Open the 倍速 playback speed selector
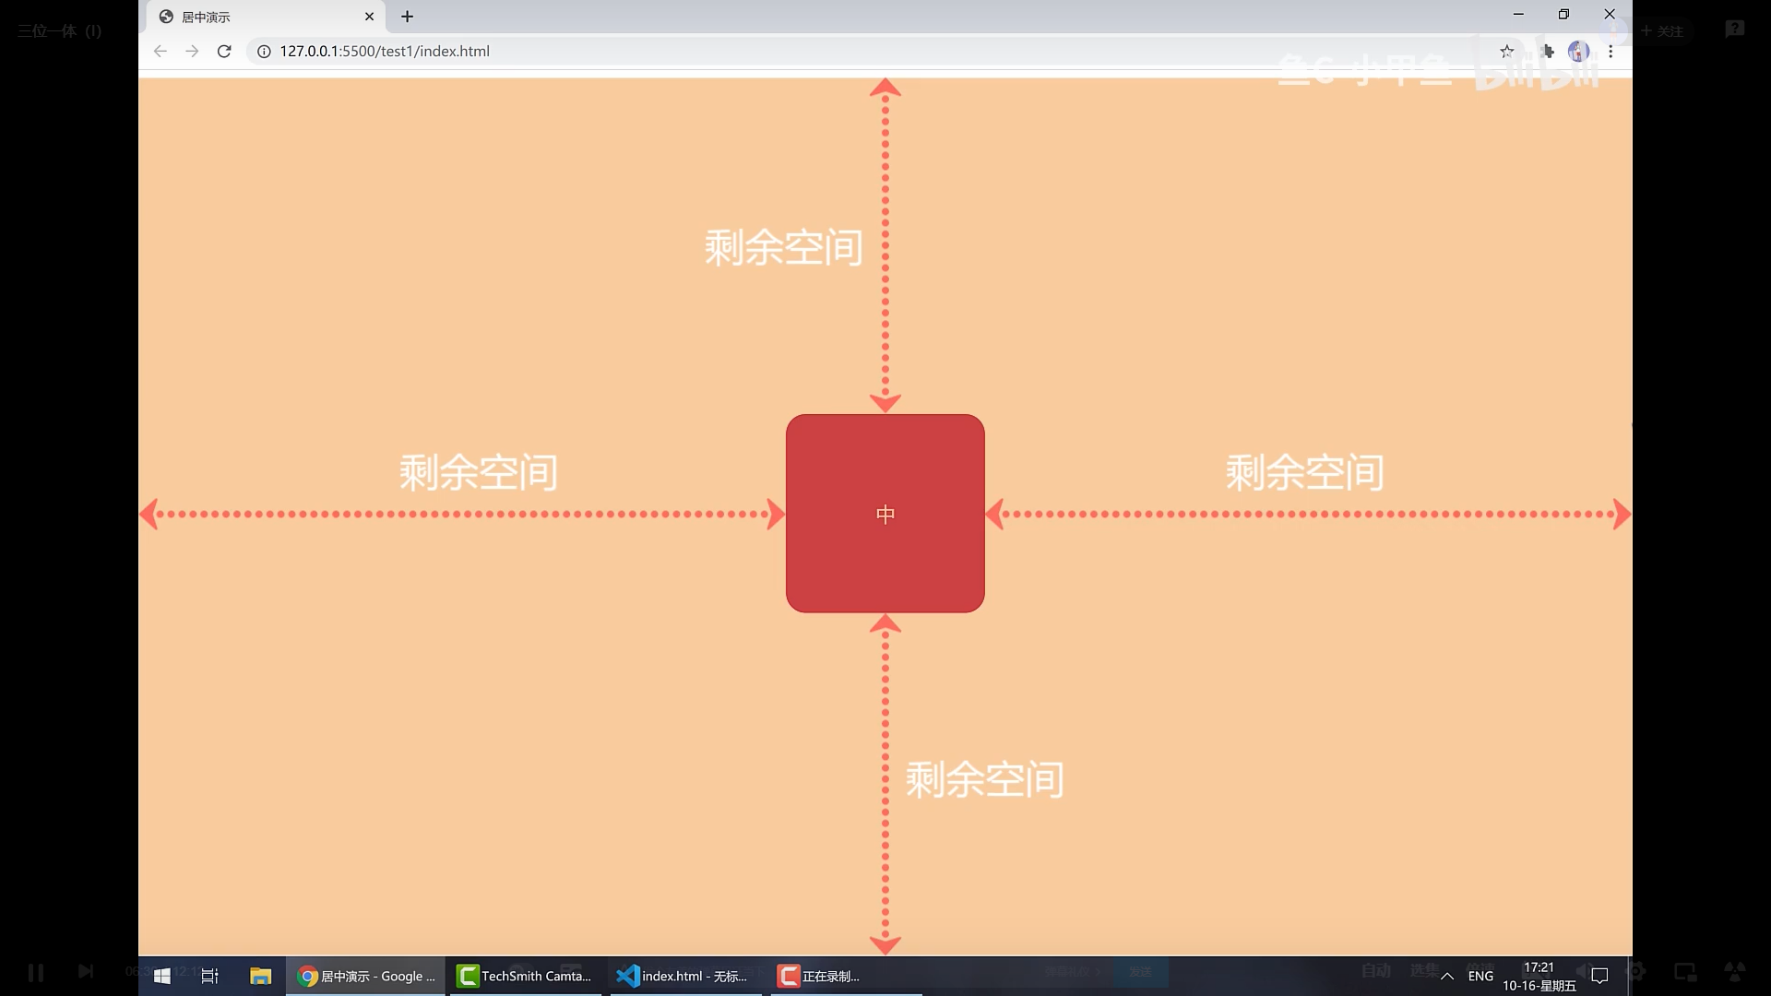The image size is (1771, 996). (x=1480, y=968)
